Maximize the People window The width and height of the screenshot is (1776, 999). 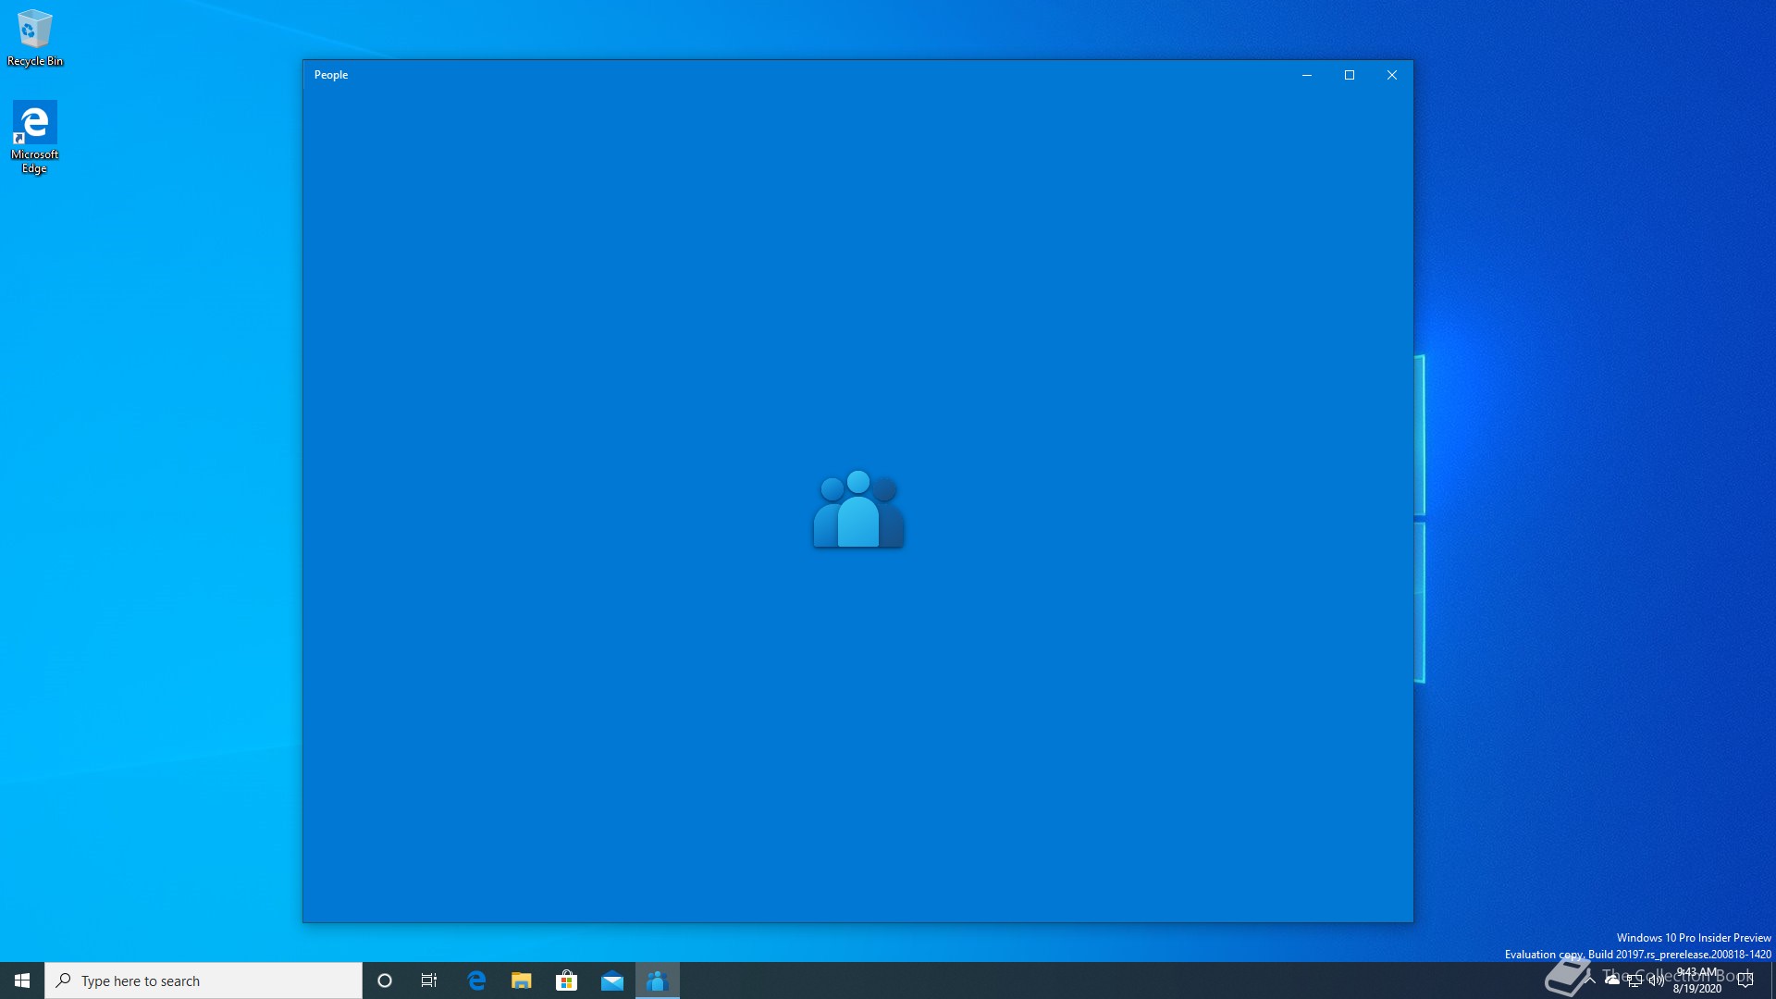pos(1350,75)
